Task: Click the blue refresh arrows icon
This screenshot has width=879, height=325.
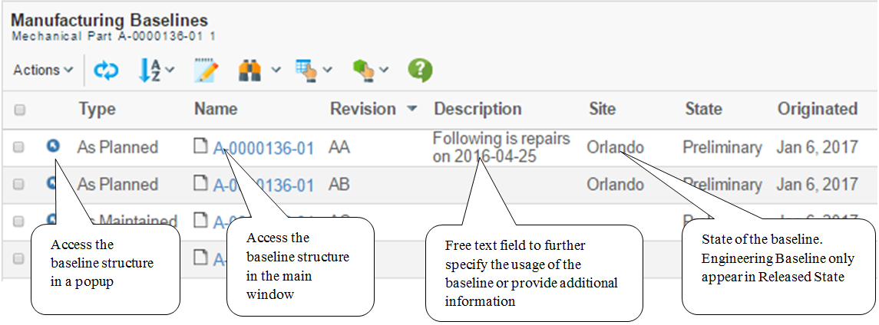Action: [x=106, y=71]
